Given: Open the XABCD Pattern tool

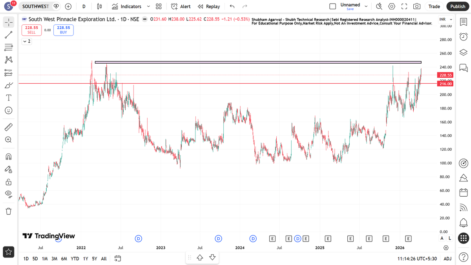Looking at the screenshot, I should pos(9,59).
